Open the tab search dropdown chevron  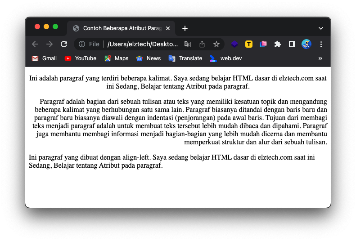tap(321, 28)
